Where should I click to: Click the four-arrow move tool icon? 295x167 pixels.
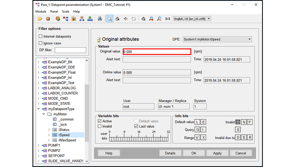point(126,19)
